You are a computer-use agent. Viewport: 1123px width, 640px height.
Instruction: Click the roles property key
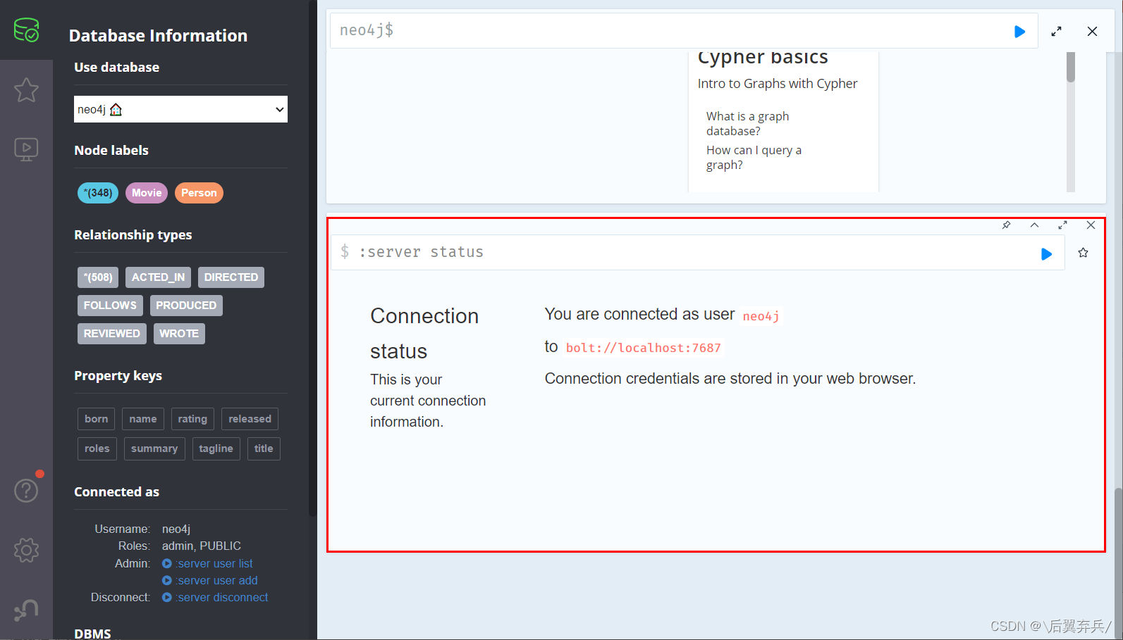click(x=97, y=448)
